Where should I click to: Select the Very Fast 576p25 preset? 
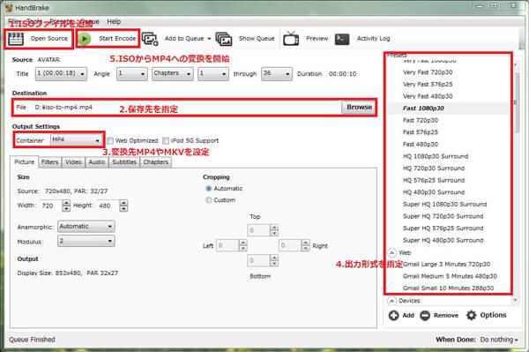point(428,85)
